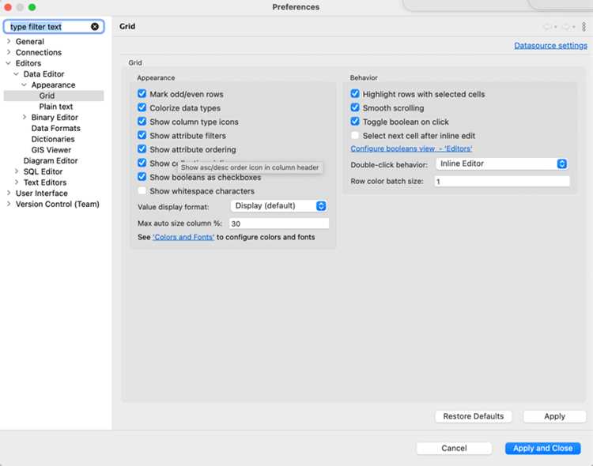The height and width of the screenshot is (466, 593).
Task: Expand the Binary Editor node
Action: coord(25,117)
